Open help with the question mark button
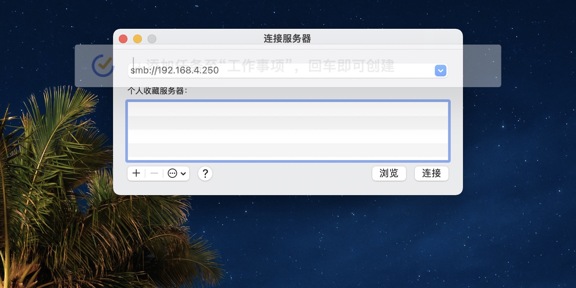576x288 pixels. [x=205, y=174]
